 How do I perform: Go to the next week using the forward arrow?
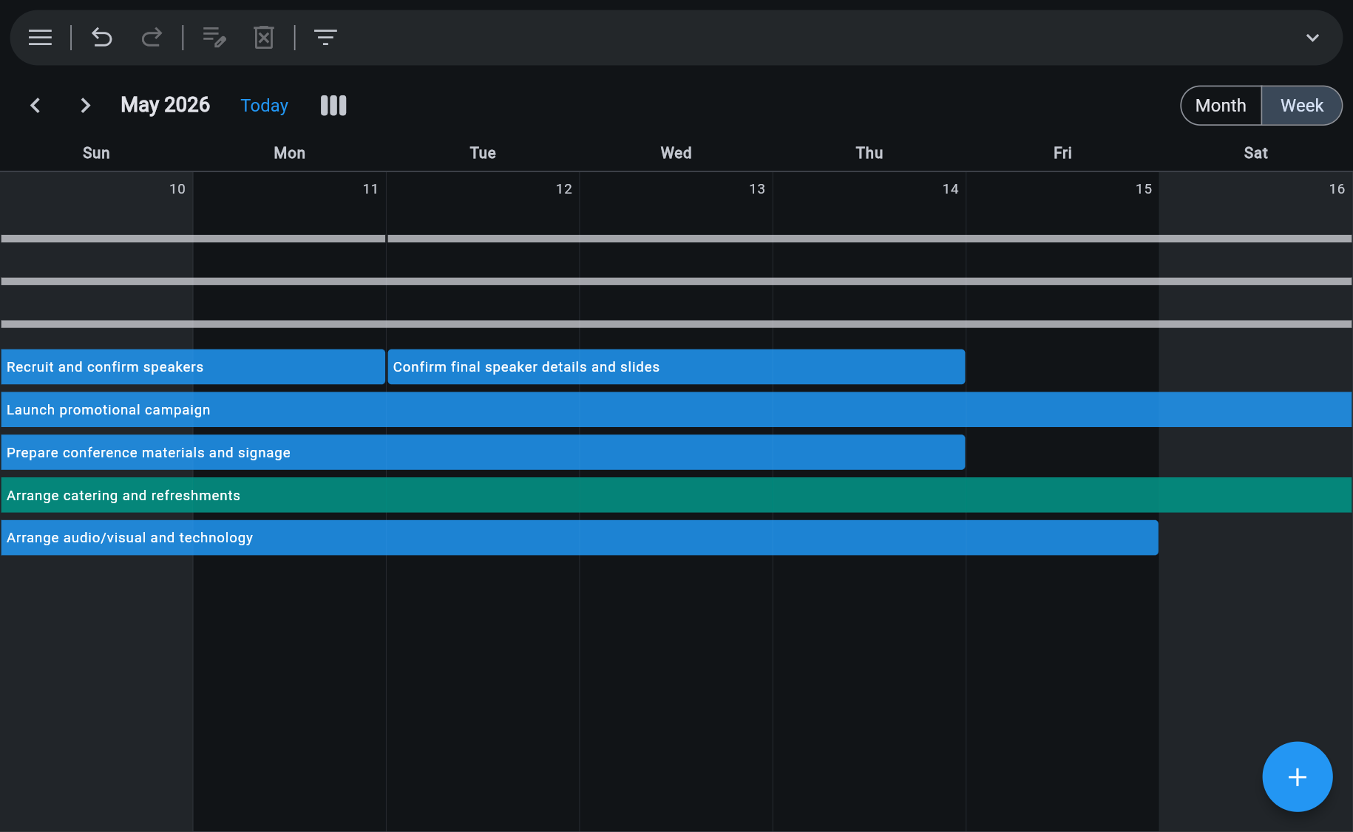click(85, 105)
